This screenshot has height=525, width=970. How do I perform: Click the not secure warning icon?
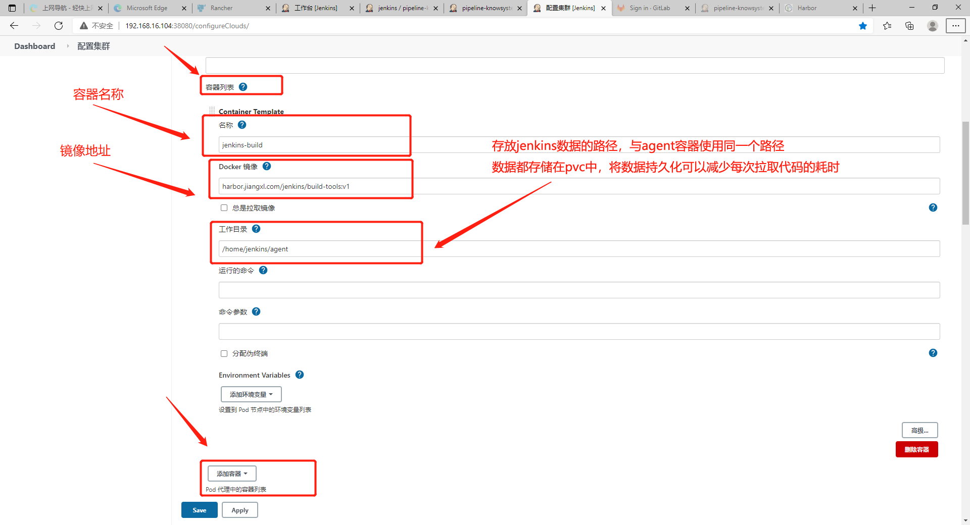pos(84,26)
